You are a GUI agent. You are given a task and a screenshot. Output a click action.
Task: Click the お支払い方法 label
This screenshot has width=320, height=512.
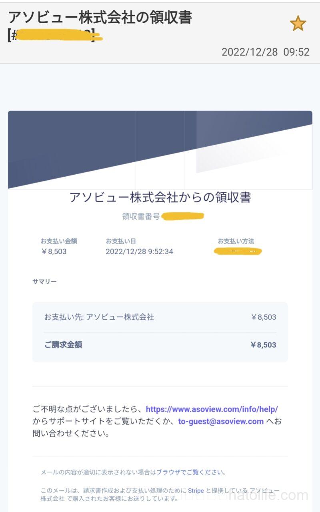click(236, 241)
